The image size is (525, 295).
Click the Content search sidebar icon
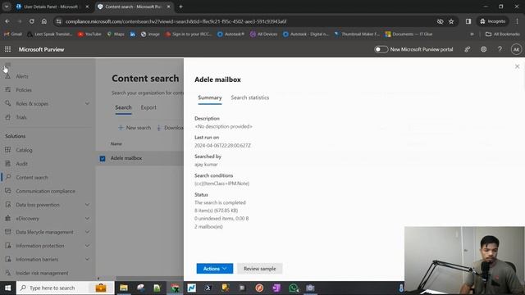point(7,177)
